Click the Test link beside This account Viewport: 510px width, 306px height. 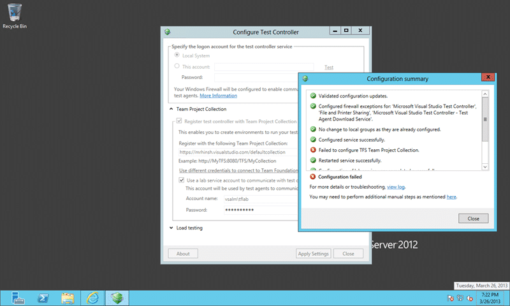(x=329, y=68)
